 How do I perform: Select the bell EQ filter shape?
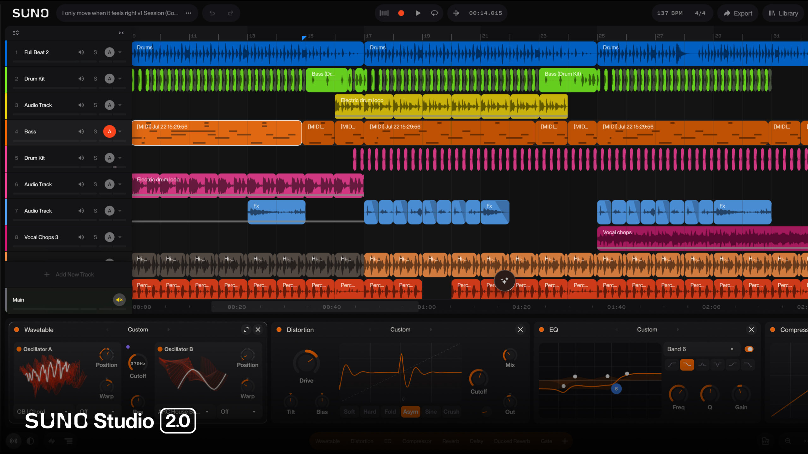(x=702, y=365)
